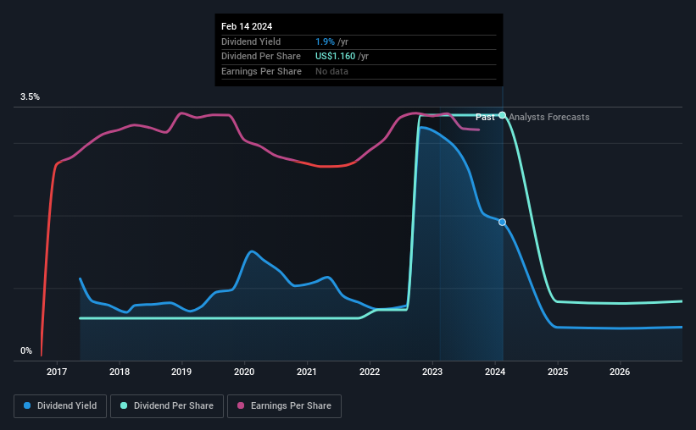Click 'Earnings Per Share' row label in tooltip

(261, 71)
